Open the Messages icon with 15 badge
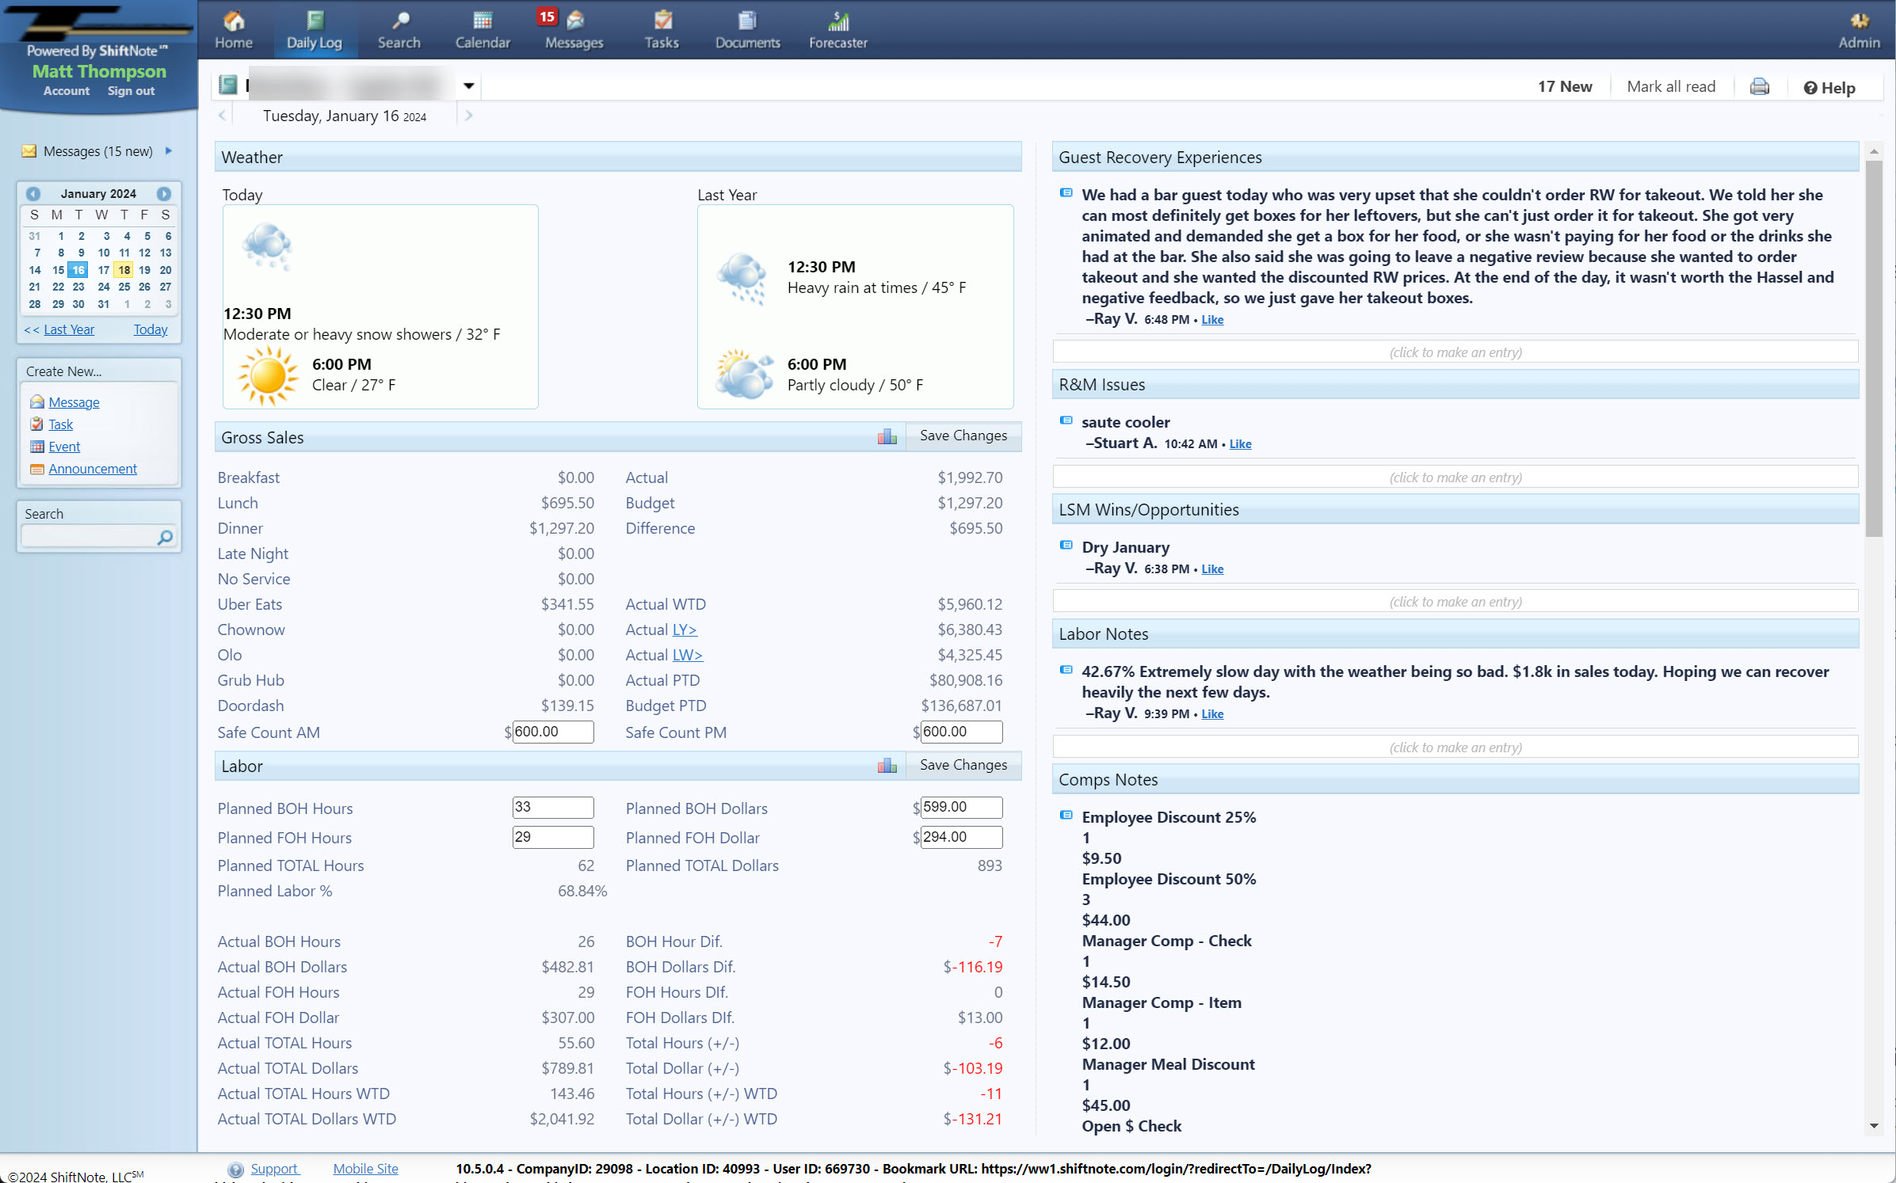1896x1183 pixels. click(x=574, y=30)
